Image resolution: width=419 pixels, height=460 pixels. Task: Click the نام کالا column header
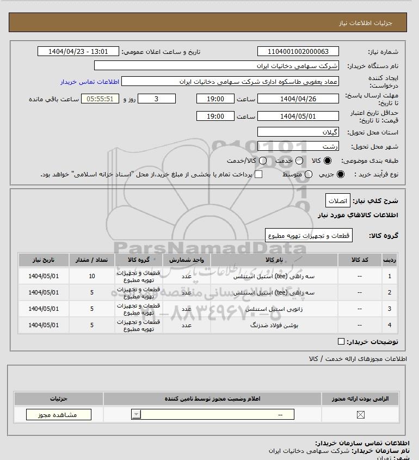(x=274, y=260)
